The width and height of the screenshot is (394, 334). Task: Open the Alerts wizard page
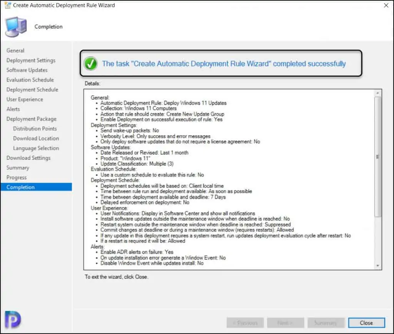tap(13, 109)
